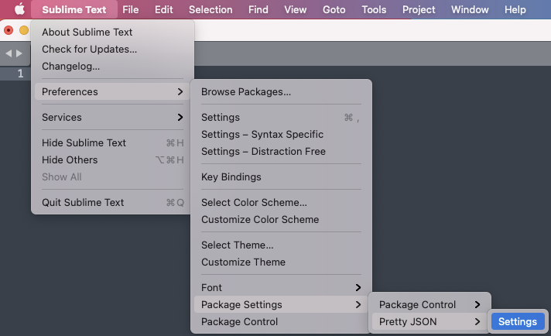Choose About Sublime Text
551x336 pixels.
click(x=112, y=32)
